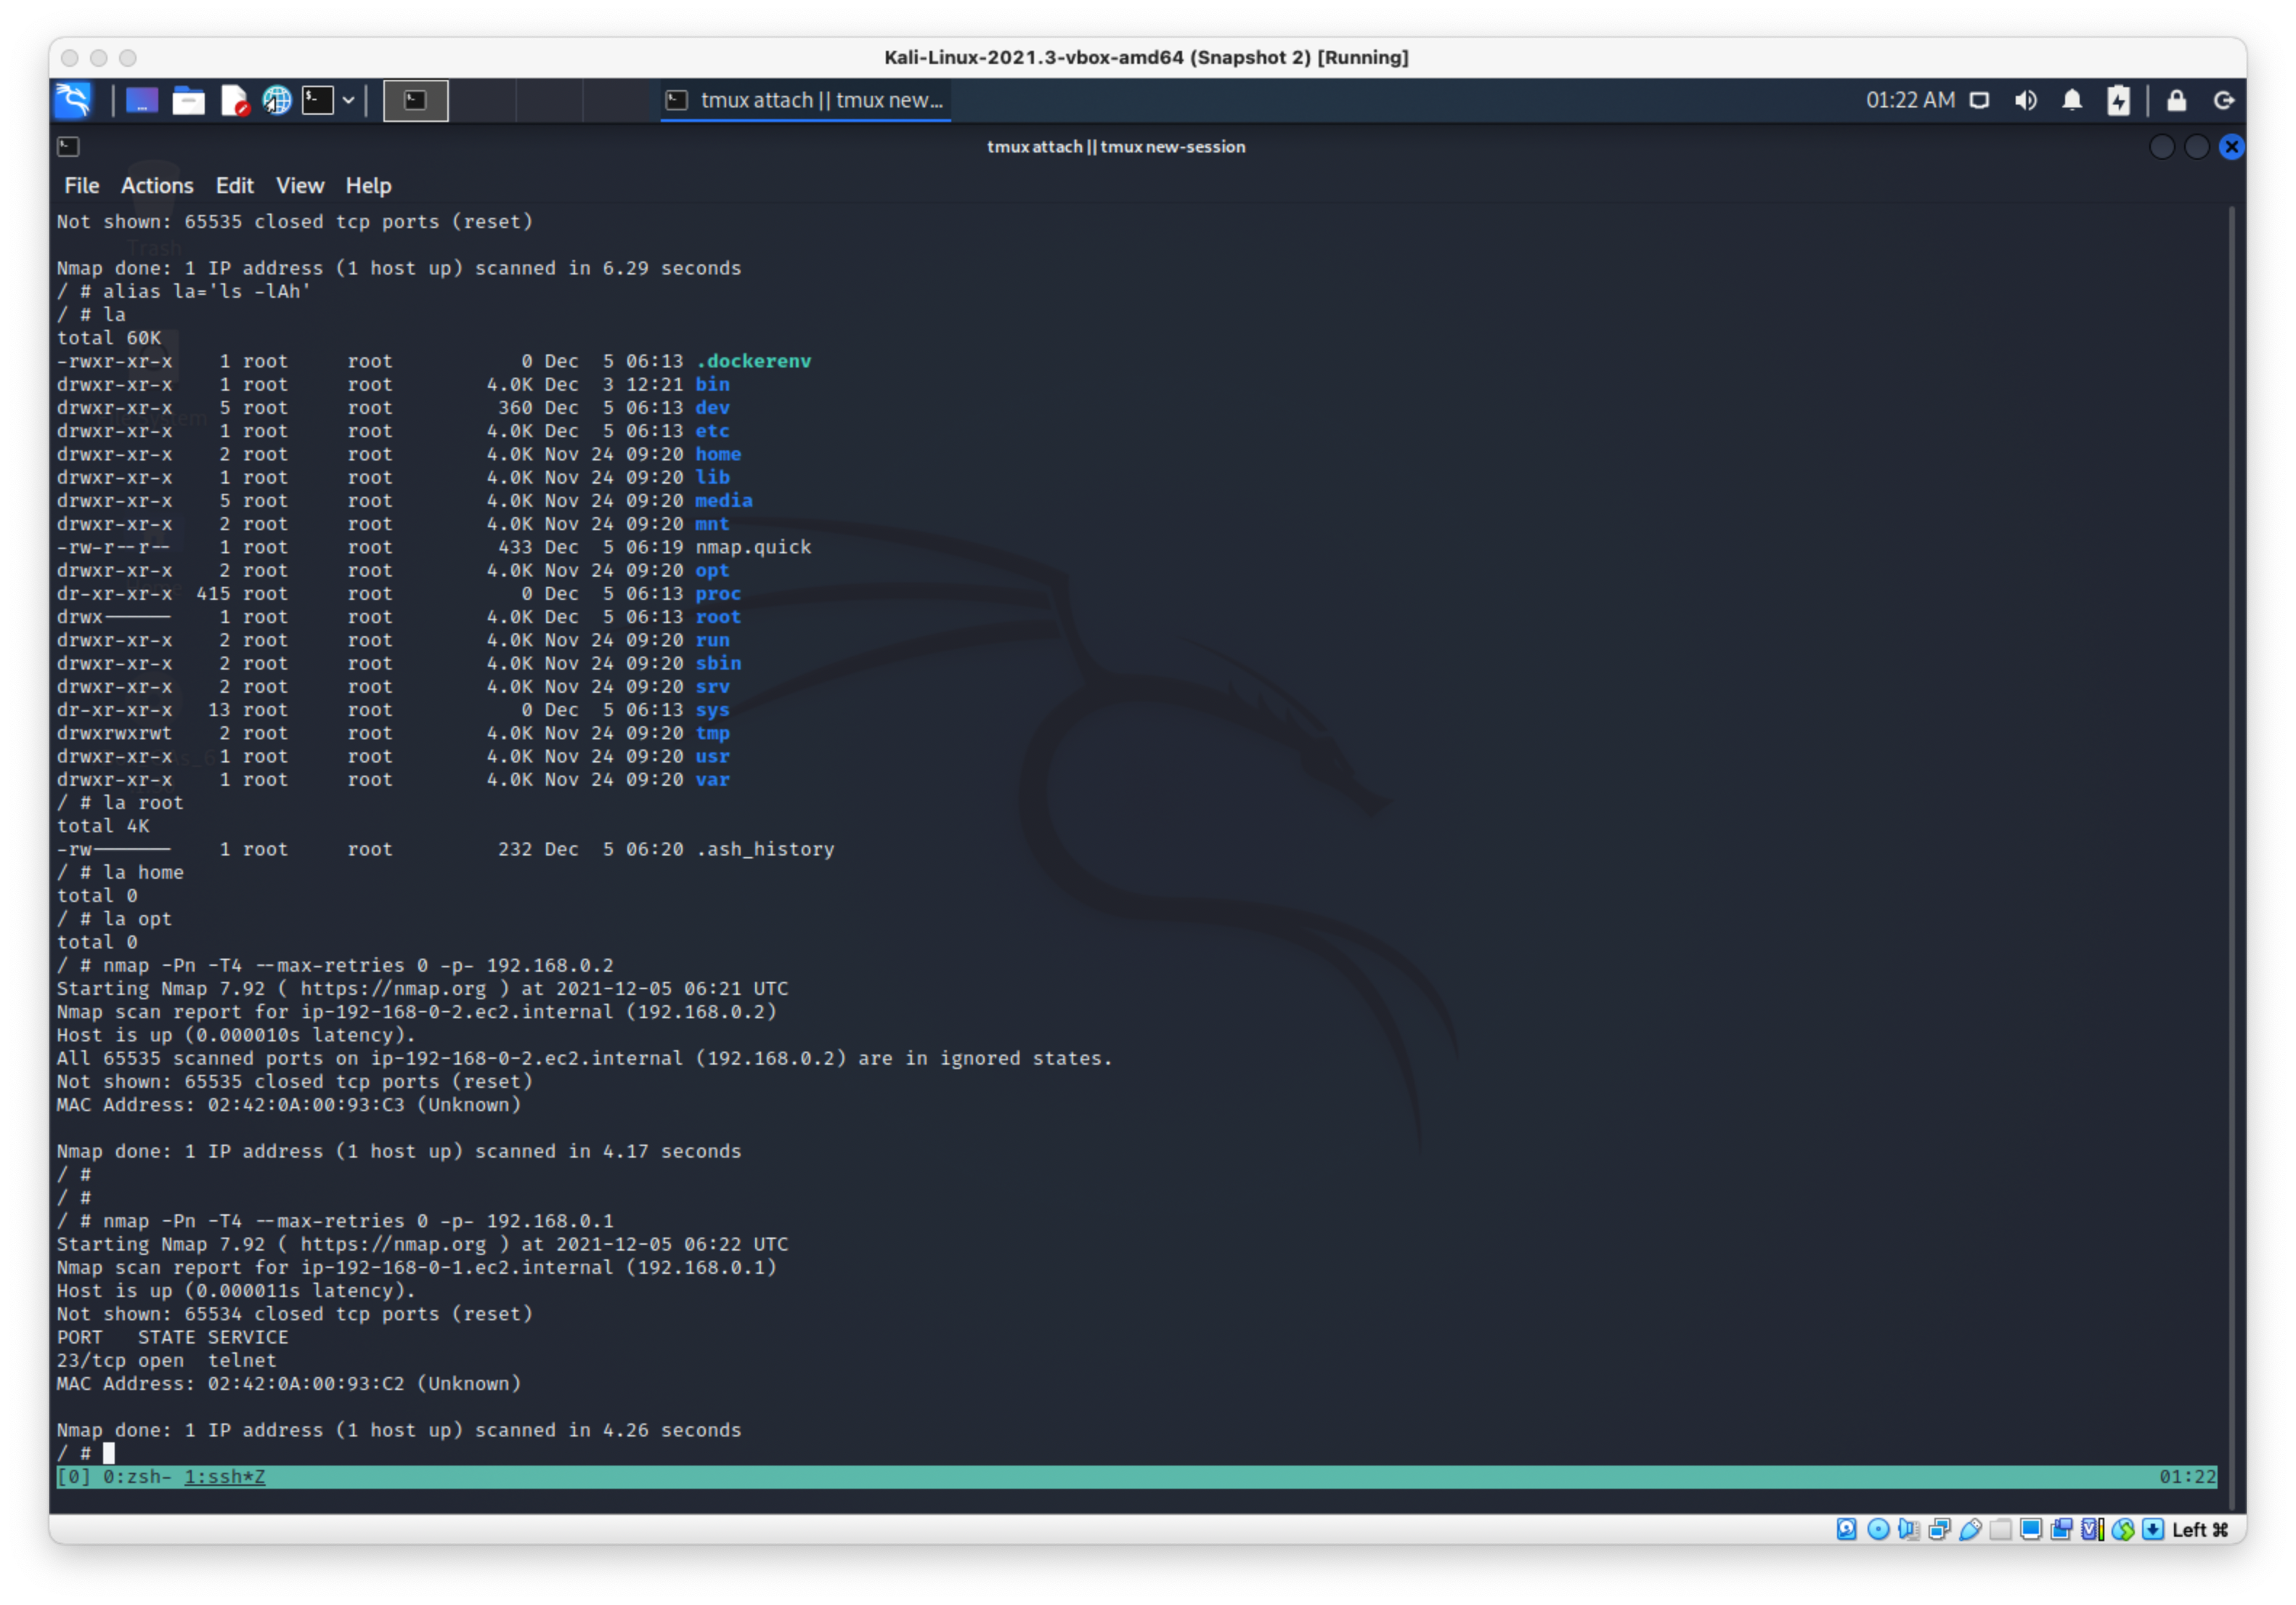
Task: Click the 23/tcp open telnet line
Action: click(166, 1360)
